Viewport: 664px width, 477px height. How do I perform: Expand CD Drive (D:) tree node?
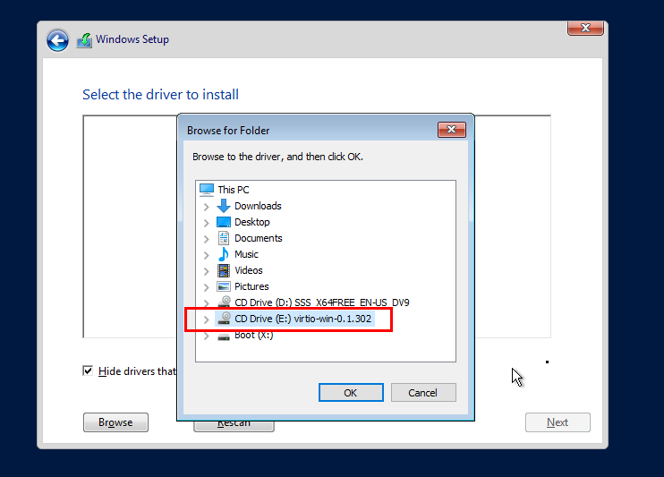206,303
